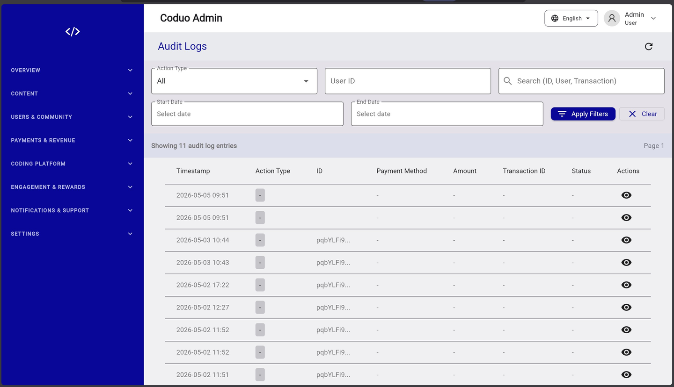Image resolution: width=674 pixels, height=387 pixels.
Task: Click the Admin user avatar icon
Action: [x=612, y=18]
